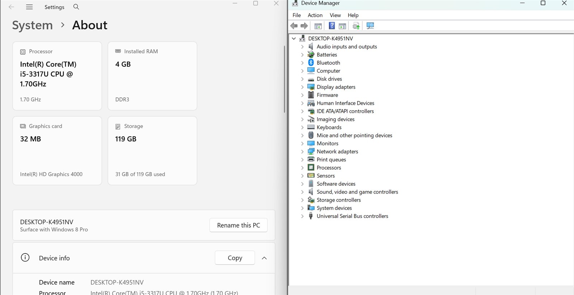Click the Batteries category icon

[x=311, y=54]
